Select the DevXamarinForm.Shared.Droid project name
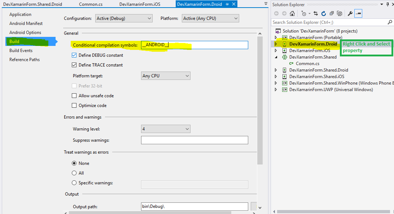Screen dimensions: 394x214 coord(319,70)
